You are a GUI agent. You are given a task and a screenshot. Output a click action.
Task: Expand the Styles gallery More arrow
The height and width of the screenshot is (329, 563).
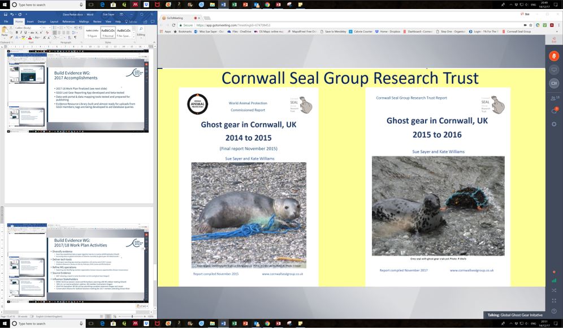tap(133, 37)
